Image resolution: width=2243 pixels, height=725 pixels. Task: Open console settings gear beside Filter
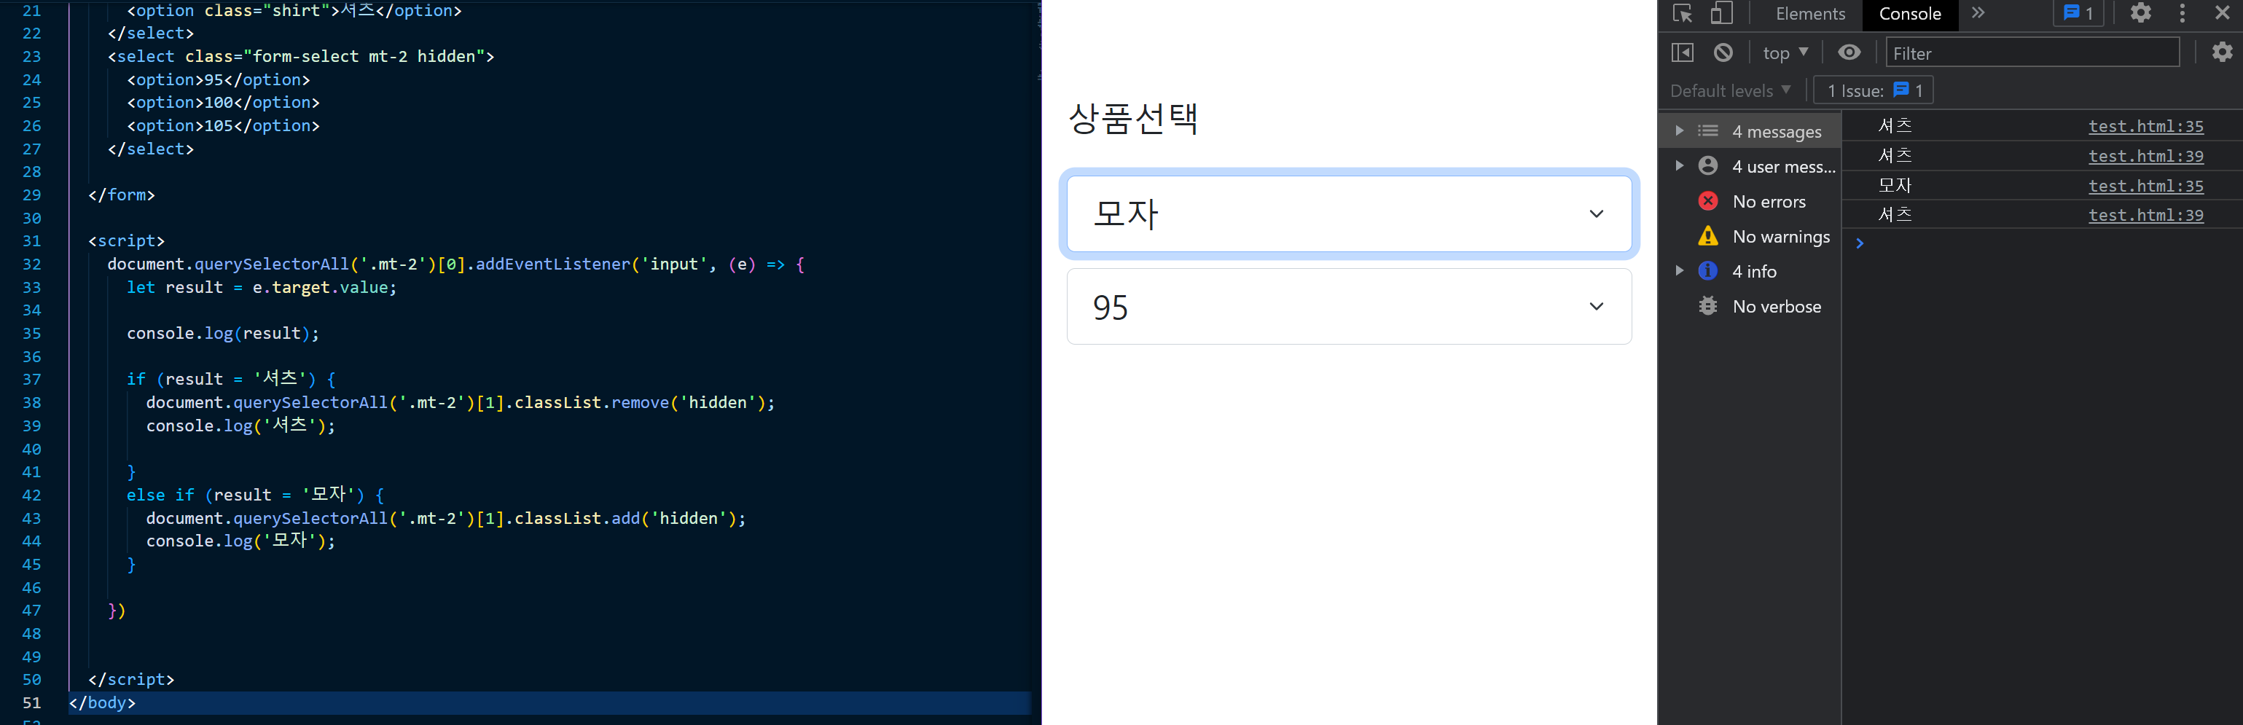[2221, 52]
